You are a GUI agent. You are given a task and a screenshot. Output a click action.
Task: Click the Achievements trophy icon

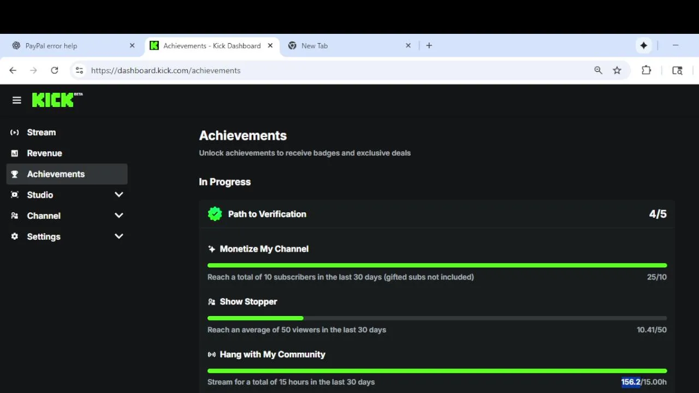(15, 174)
